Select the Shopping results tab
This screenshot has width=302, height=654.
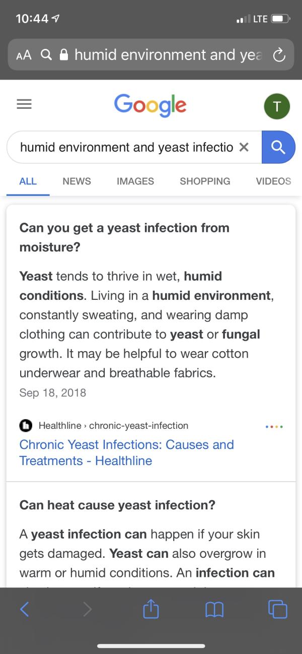pos(205,181)
